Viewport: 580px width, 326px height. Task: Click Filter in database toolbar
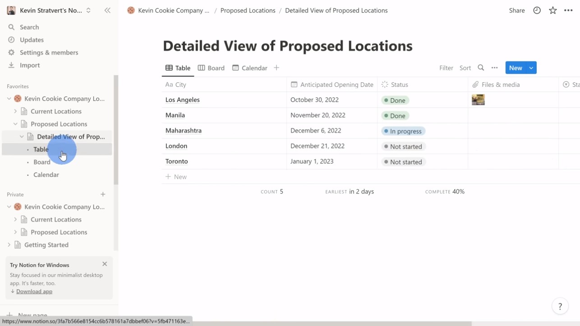point(446,68)
